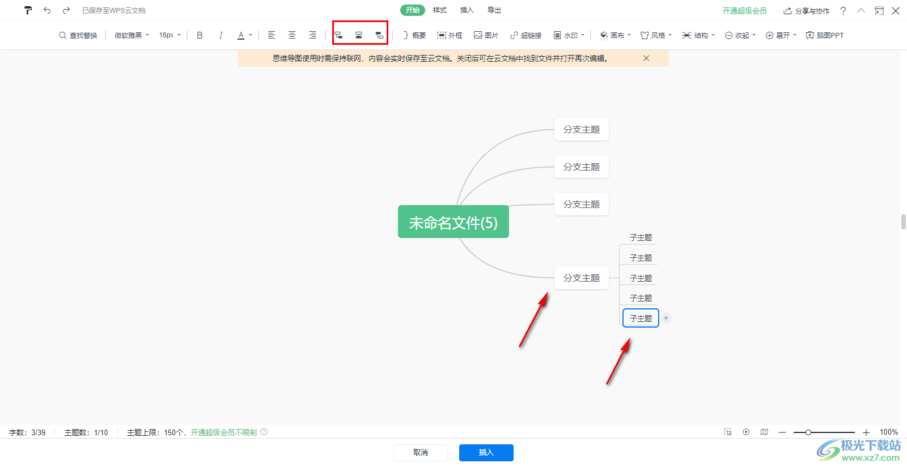Select the central 未命名文件(5) node
907x467 pixels.
pos(453,222)
